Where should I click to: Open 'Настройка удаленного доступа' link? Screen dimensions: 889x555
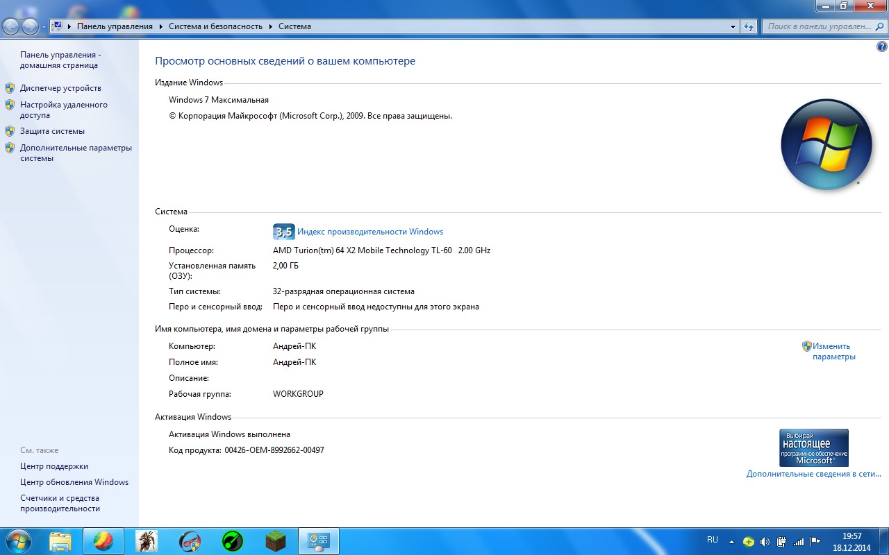click(64, 110)
